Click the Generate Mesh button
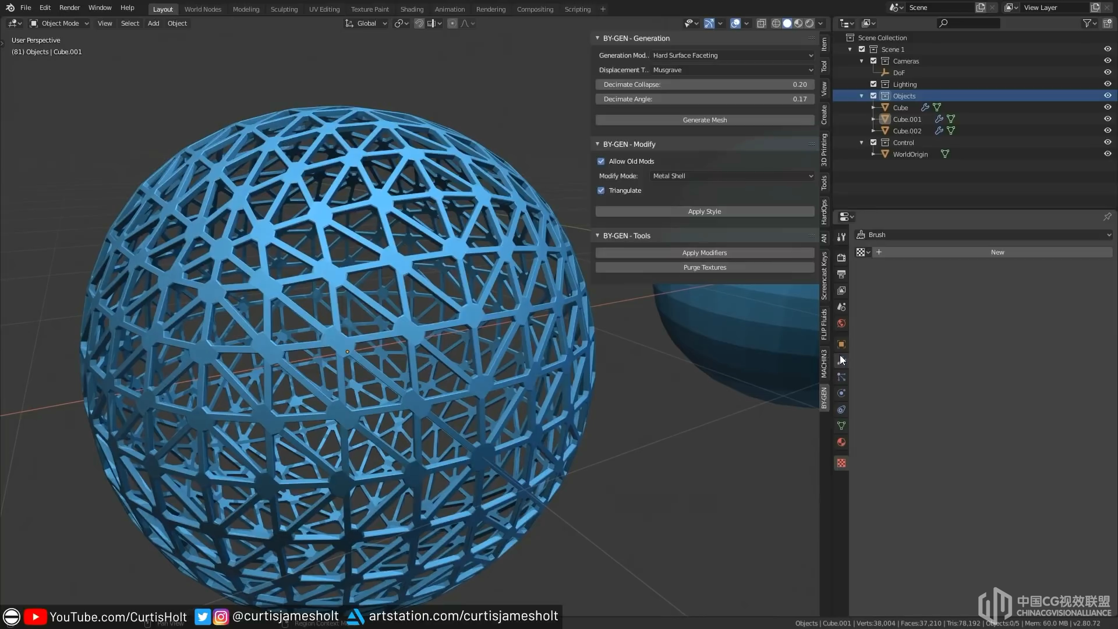Viewport: 1118px width, 629px height. (705, 120)
